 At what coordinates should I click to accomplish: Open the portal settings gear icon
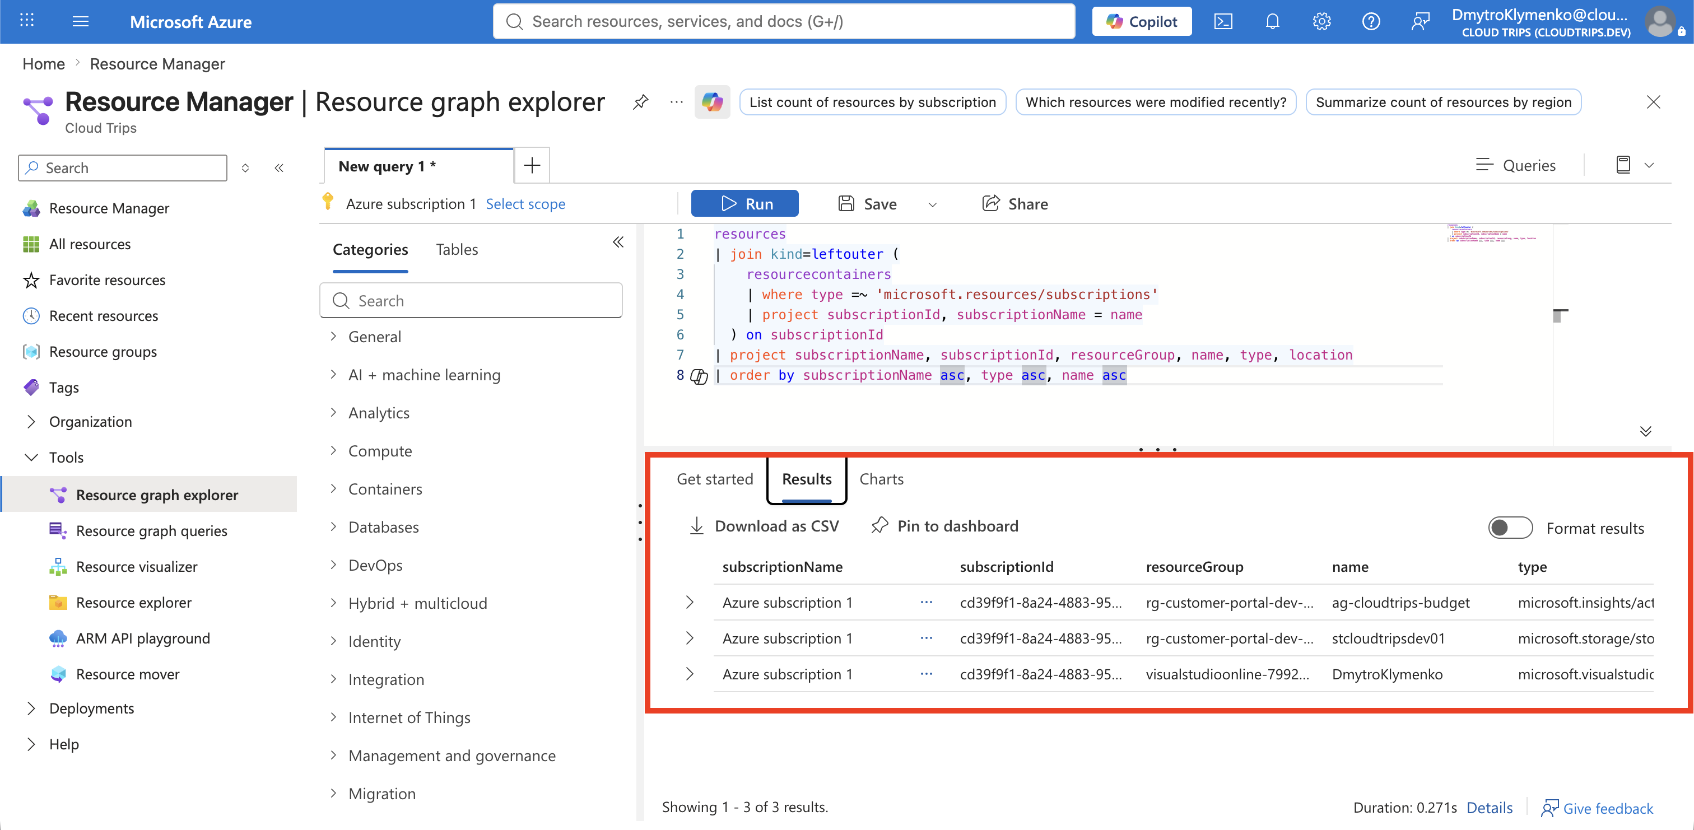(1321, 22)
